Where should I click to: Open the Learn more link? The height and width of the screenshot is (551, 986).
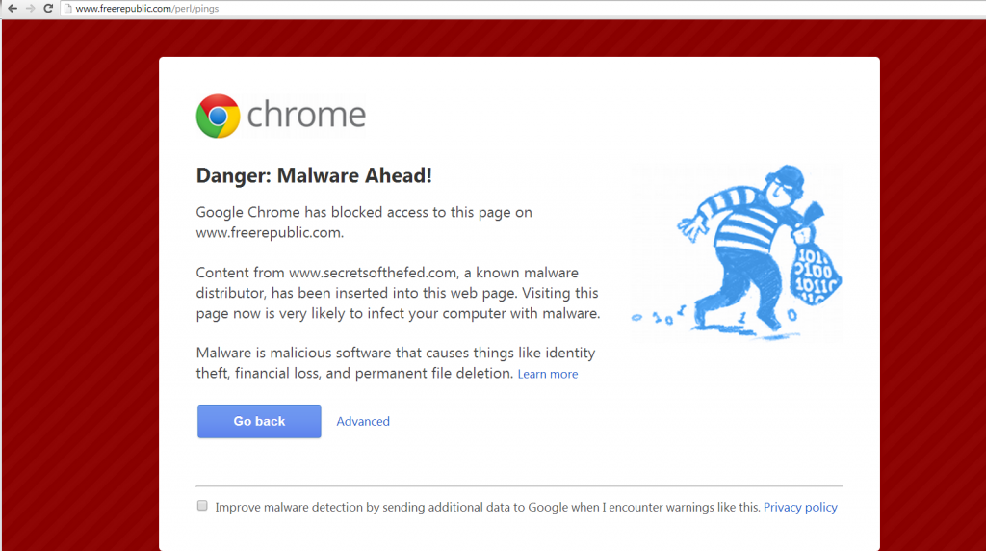[548, 375]
